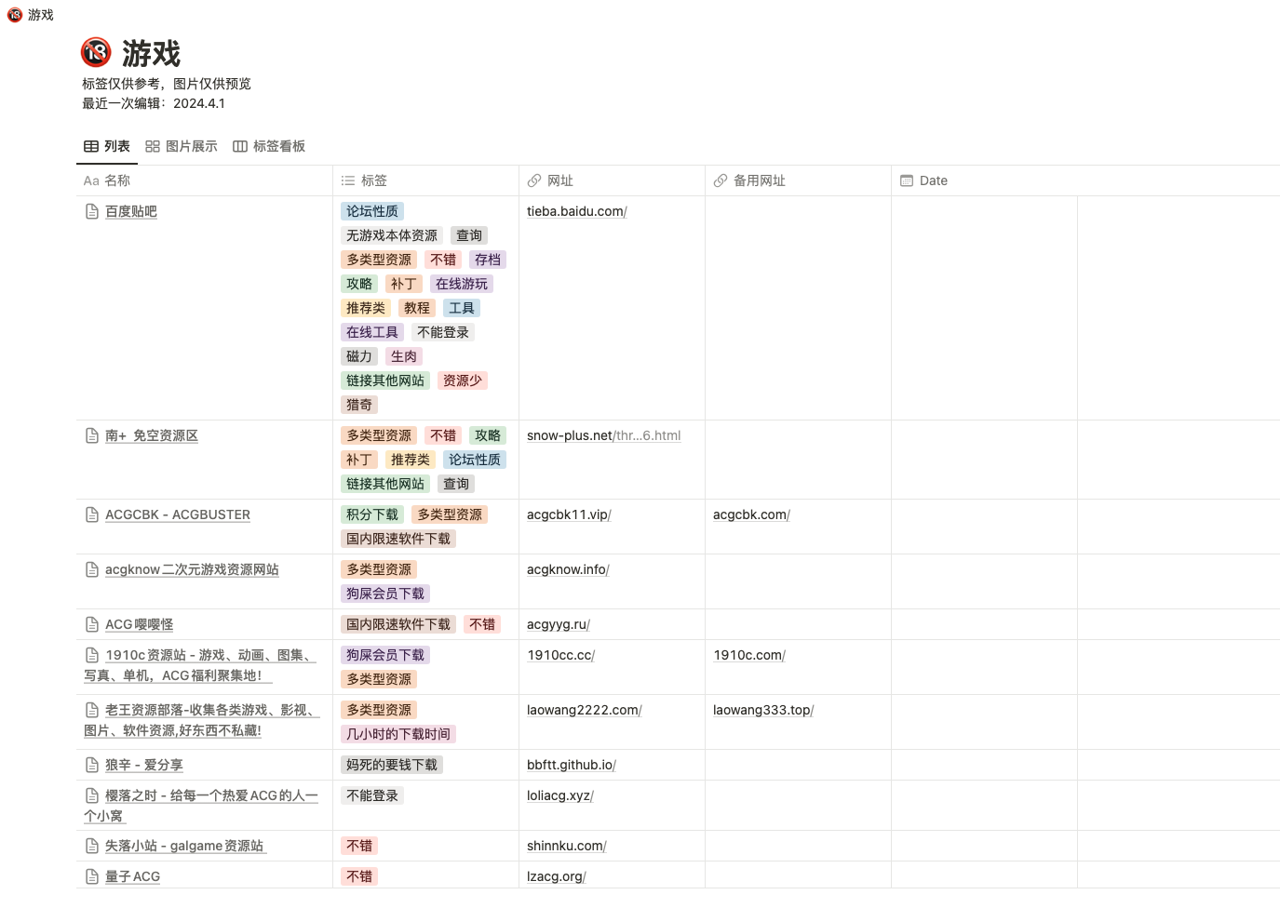Click the blue 论坛性质 tag in 百度贴吧 row
The image size is (1280, 908).
click(372, 212)
